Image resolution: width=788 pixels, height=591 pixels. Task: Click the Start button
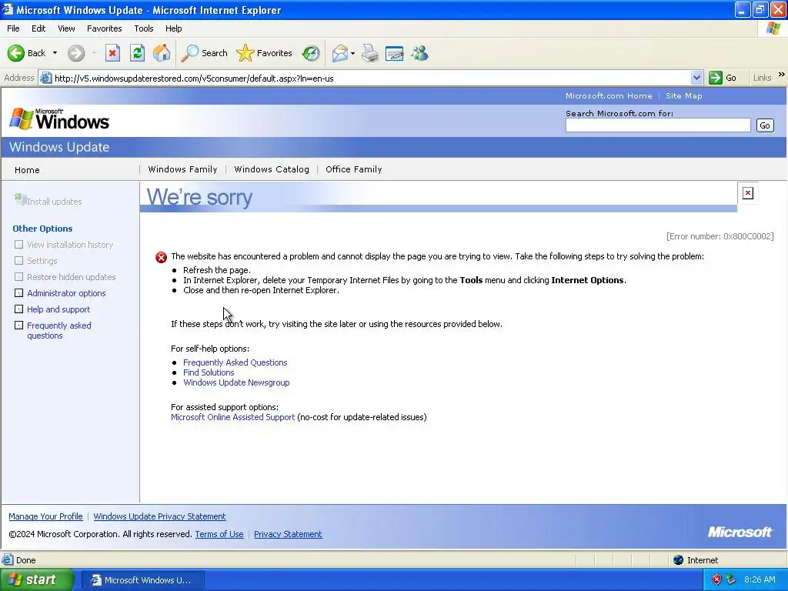[x=37, y=579]
